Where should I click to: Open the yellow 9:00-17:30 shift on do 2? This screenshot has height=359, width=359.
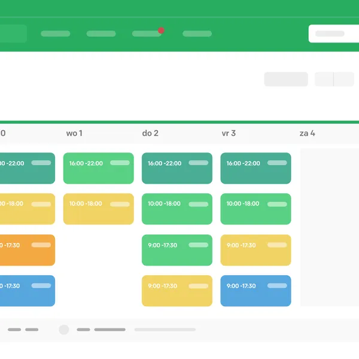tap(177, 291)
